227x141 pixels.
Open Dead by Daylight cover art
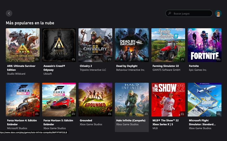click(x=132, y=45)
